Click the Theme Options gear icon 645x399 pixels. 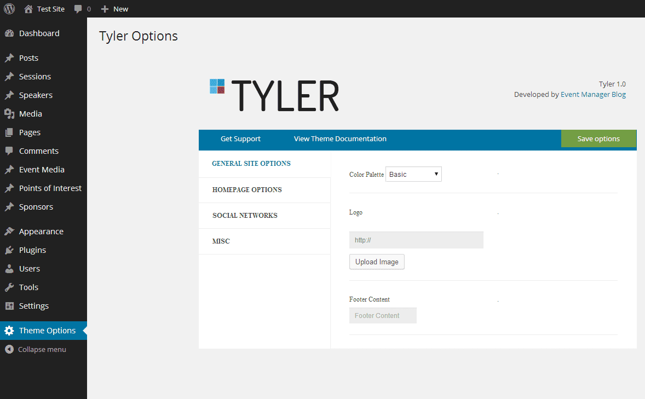point(9,331)
